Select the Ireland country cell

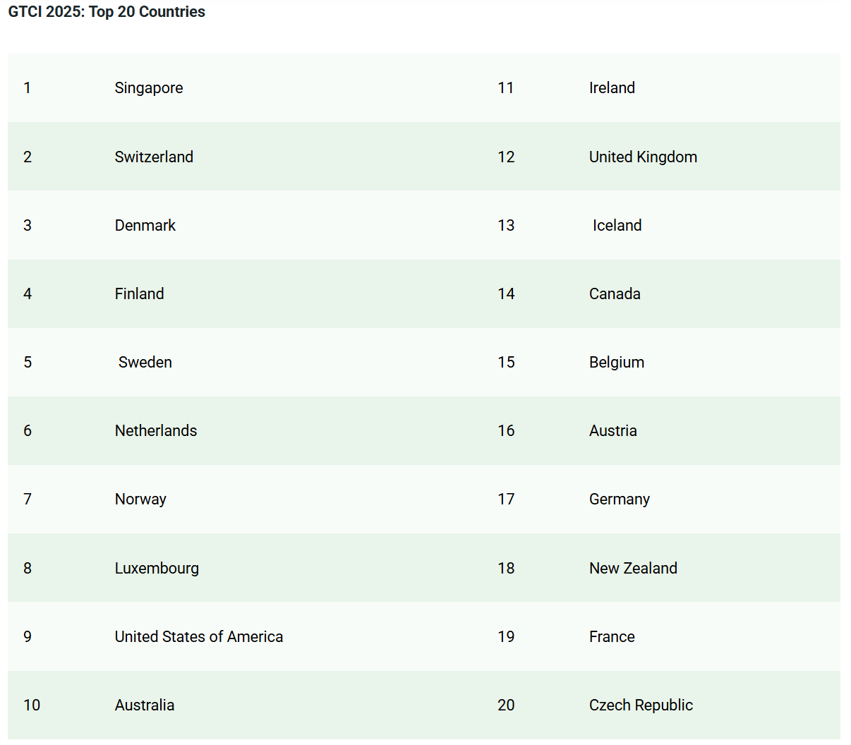(612, 88)
